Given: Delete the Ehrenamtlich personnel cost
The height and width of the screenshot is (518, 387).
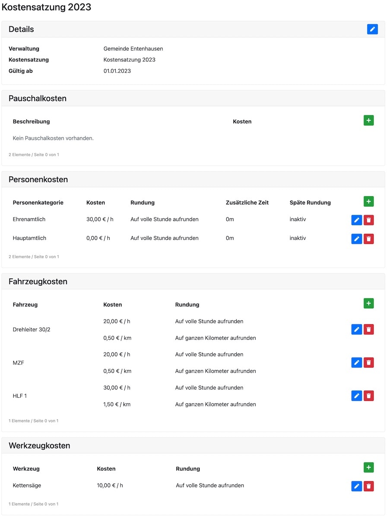Looking at the screenshot, I should tap(368, 220).
